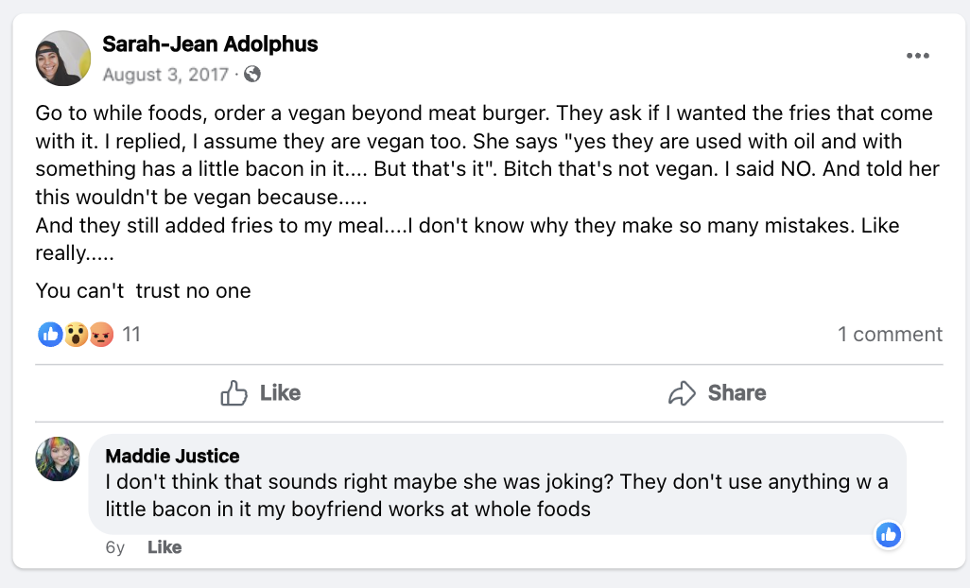Image resolution: width=970 pixels, height=588 pixels.
Task: Share the post using Share button
Action: pos(717,392)
